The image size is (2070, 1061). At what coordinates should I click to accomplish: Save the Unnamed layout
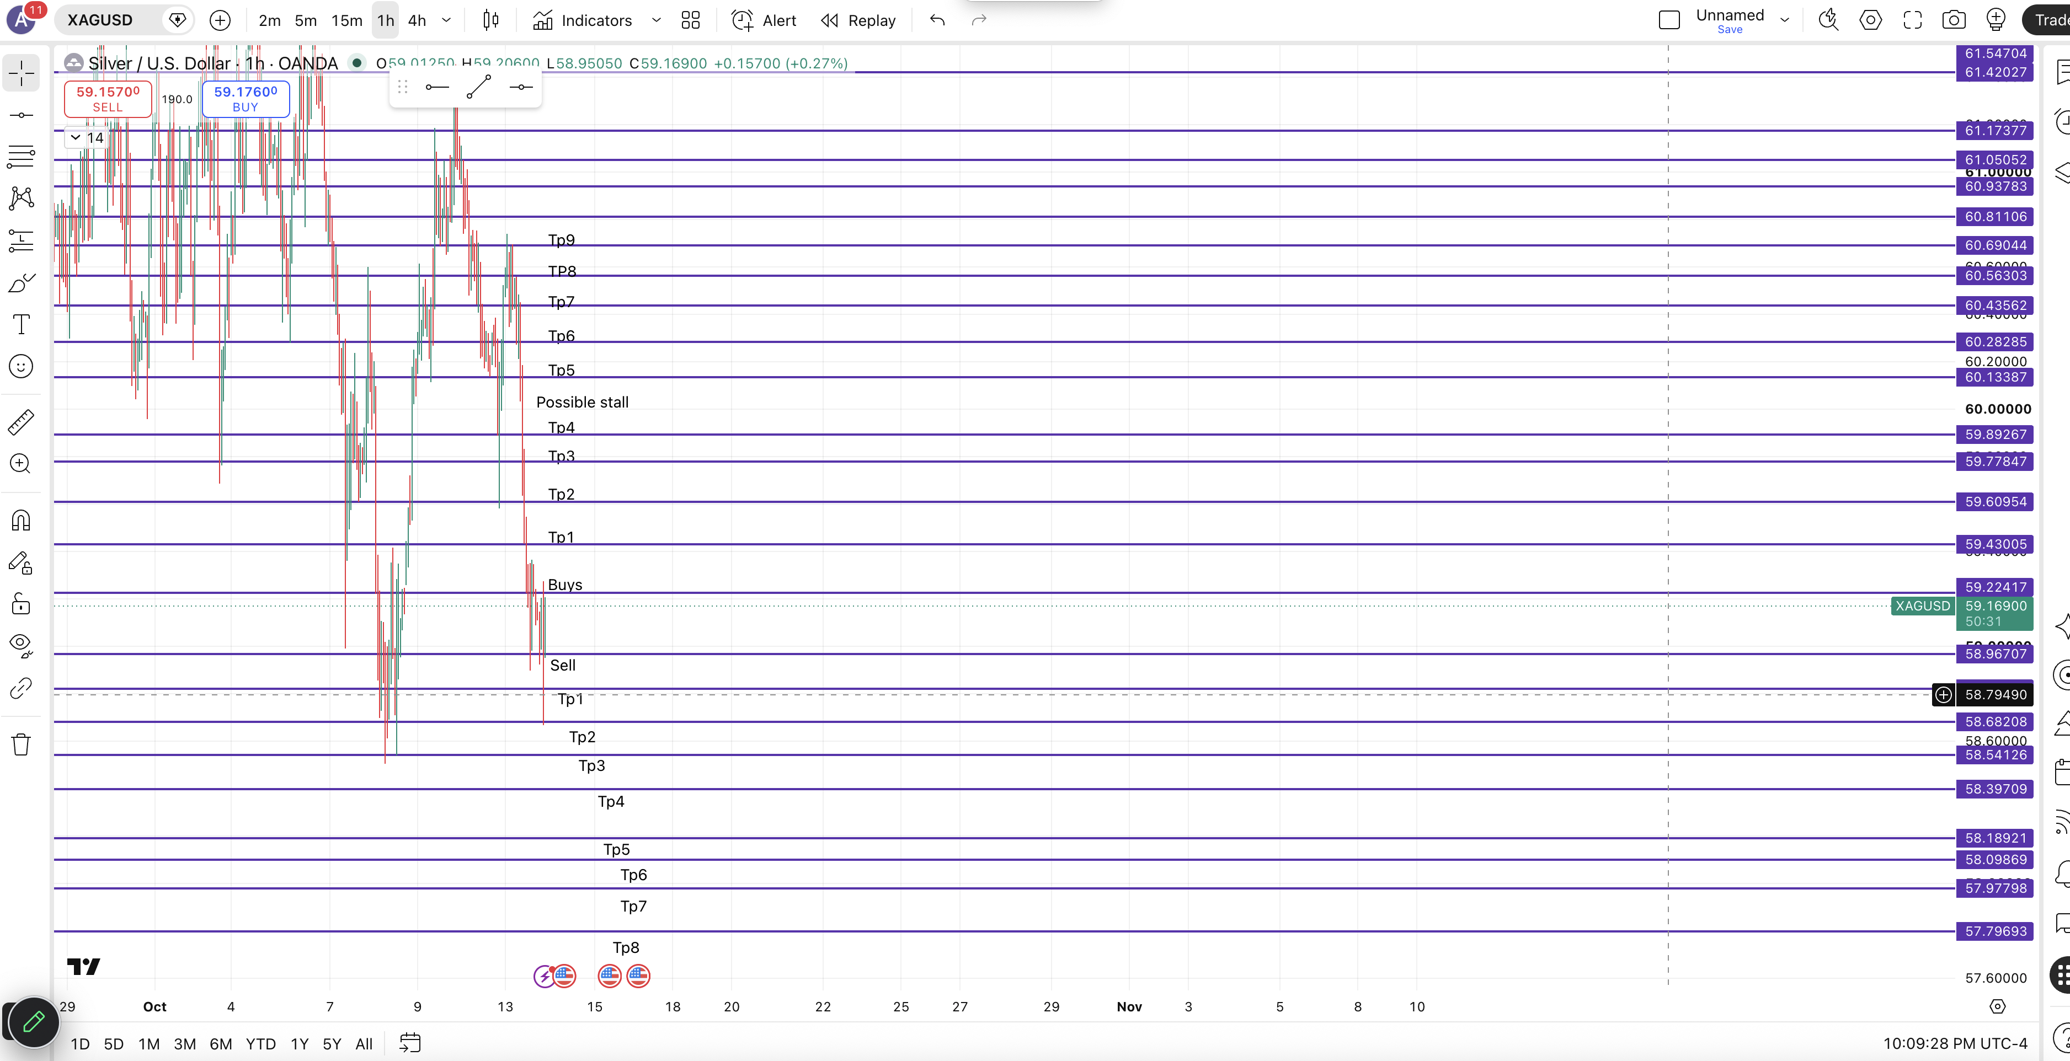pos(1730,30)
